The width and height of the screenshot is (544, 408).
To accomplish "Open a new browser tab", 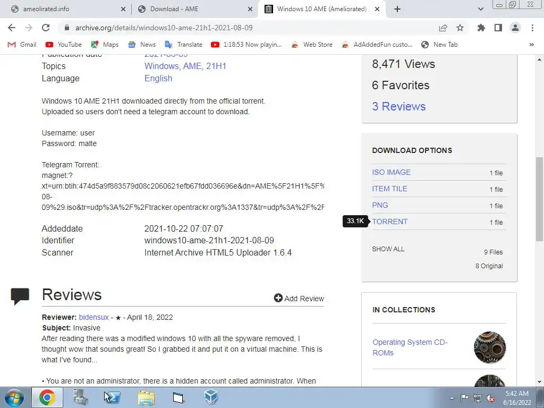I will point(397,9).
